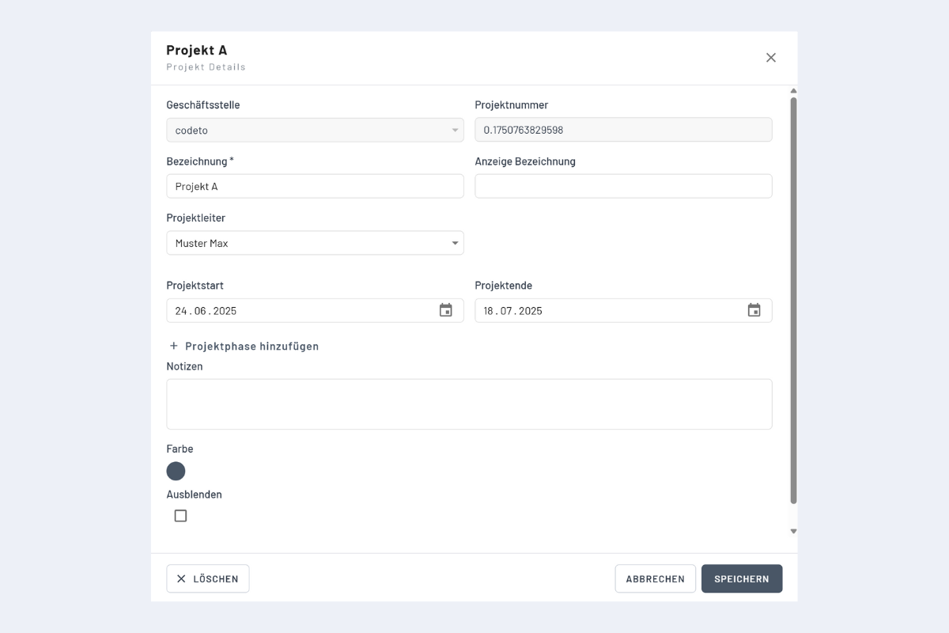
Task: Click the plus icon for adding Projektphase
Action: click(174, 346)
